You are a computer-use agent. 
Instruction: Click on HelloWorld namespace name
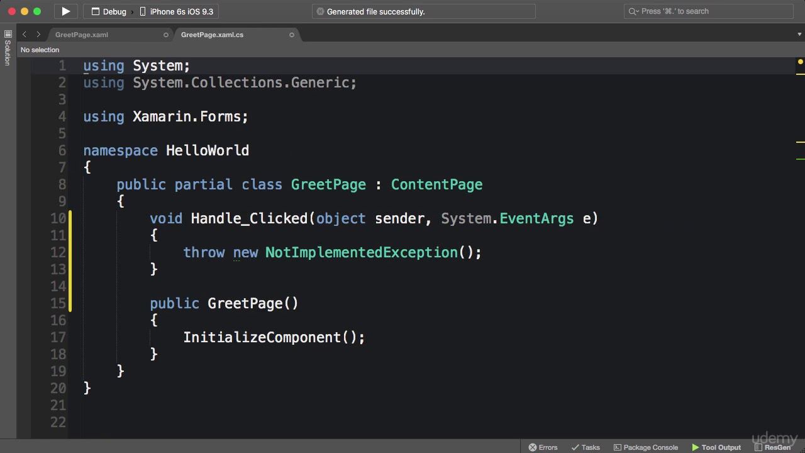208,150
